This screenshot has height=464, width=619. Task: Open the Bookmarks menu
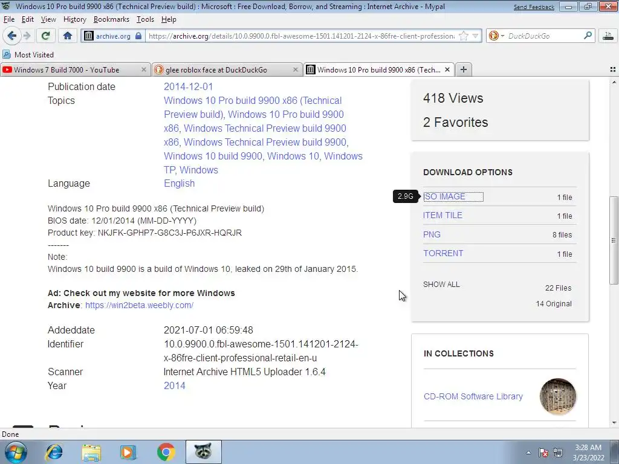pos(111,19)
